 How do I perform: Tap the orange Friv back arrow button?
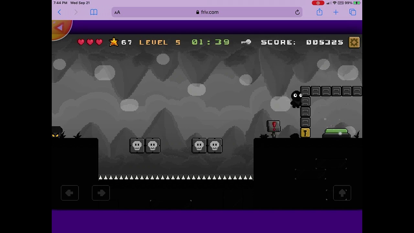point(61,28)
